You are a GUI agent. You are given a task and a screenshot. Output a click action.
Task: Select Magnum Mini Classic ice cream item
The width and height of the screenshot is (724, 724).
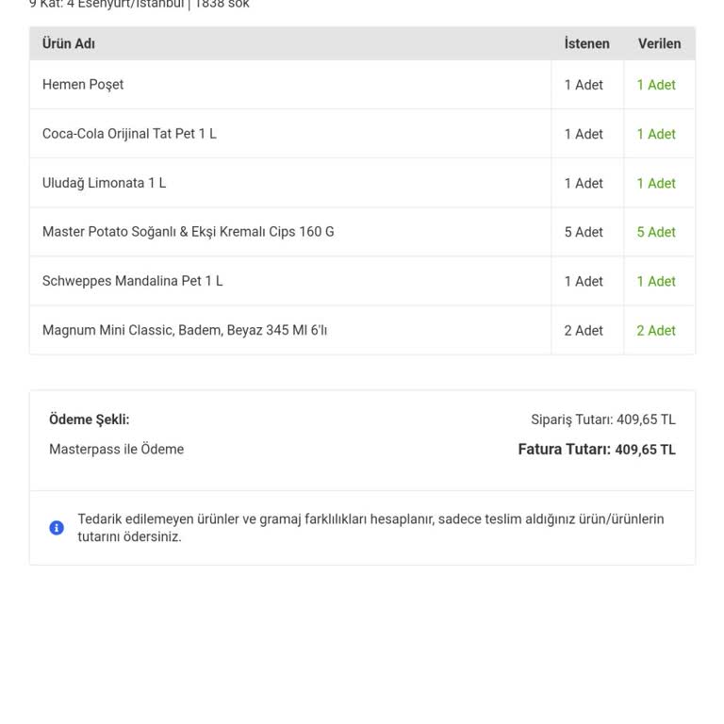click(184, 330)
